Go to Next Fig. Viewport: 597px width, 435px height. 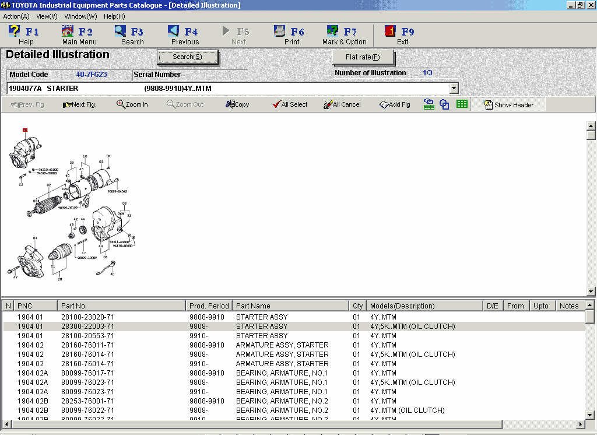point(79,104)
